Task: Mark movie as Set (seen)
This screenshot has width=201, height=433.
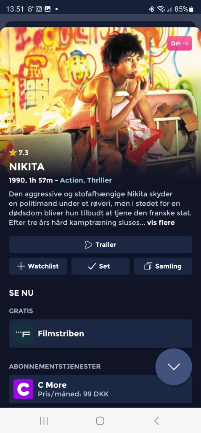Action: 100,266
